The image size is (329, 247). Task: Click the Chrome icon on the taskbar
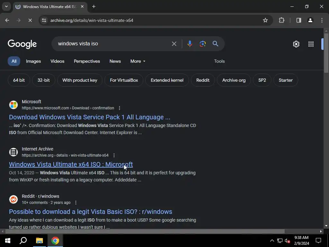pos(55,241)
